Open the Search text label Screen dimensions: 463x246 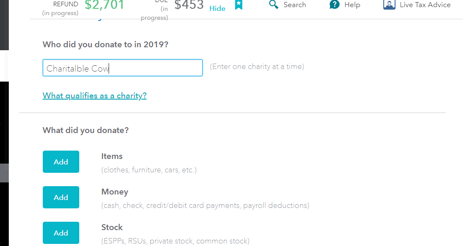294,5
